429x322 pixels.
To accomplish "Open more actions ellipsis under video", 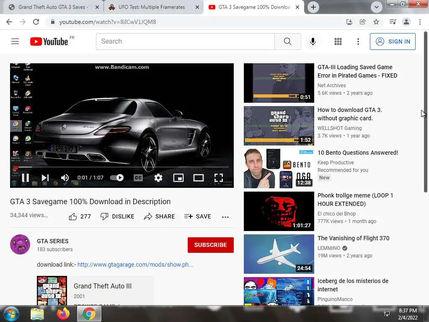I will (225, 217).
